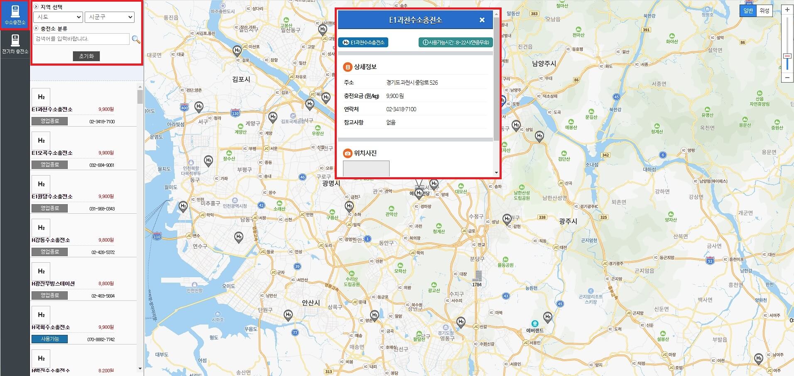794x376 pixels.
Task: Click the 초기화 reset button
Action: click(86, 56)
